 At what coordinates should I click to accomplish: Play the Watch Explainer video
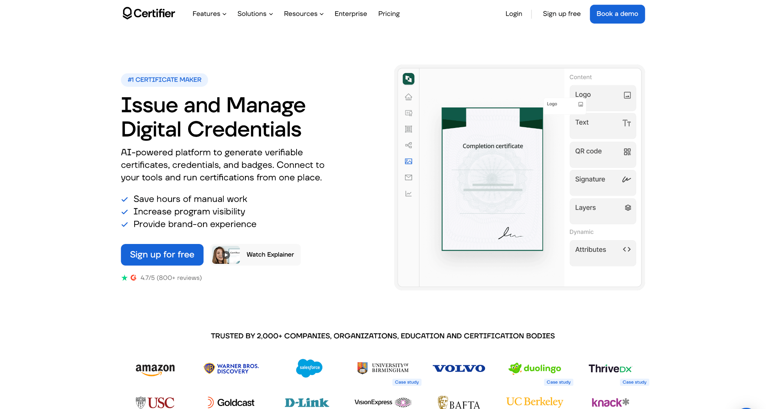coord(255,254)
